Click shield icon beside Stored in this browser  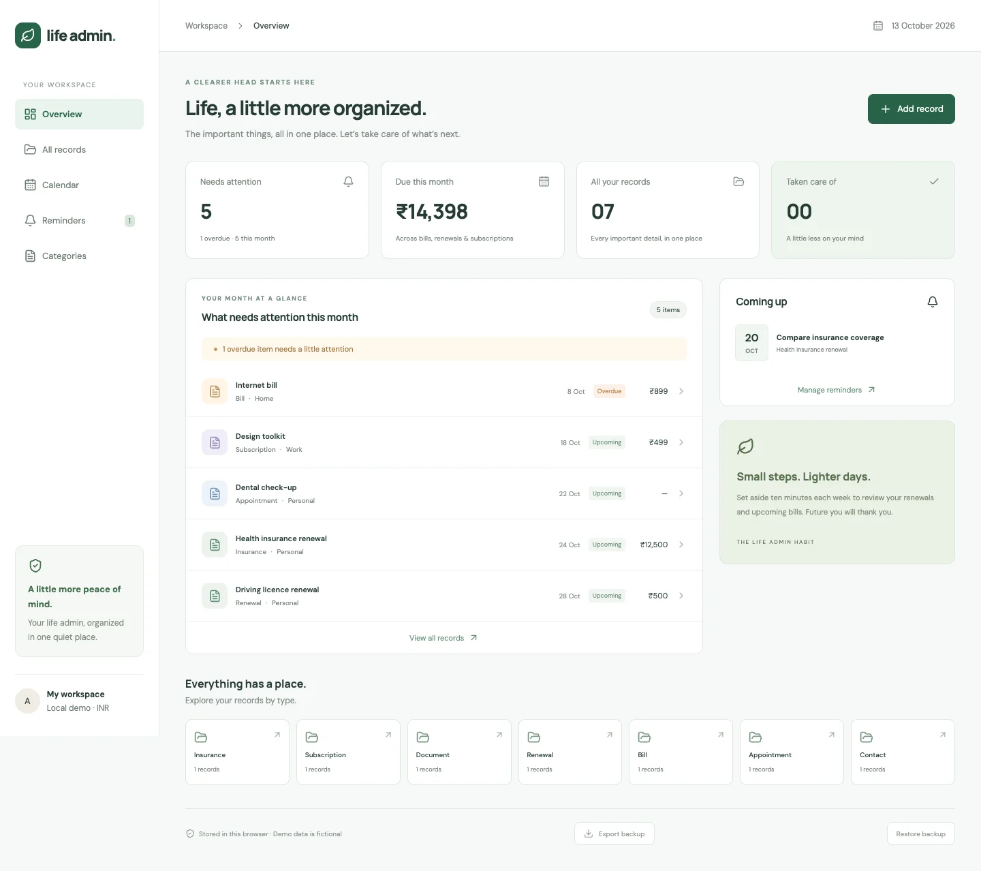190,834
